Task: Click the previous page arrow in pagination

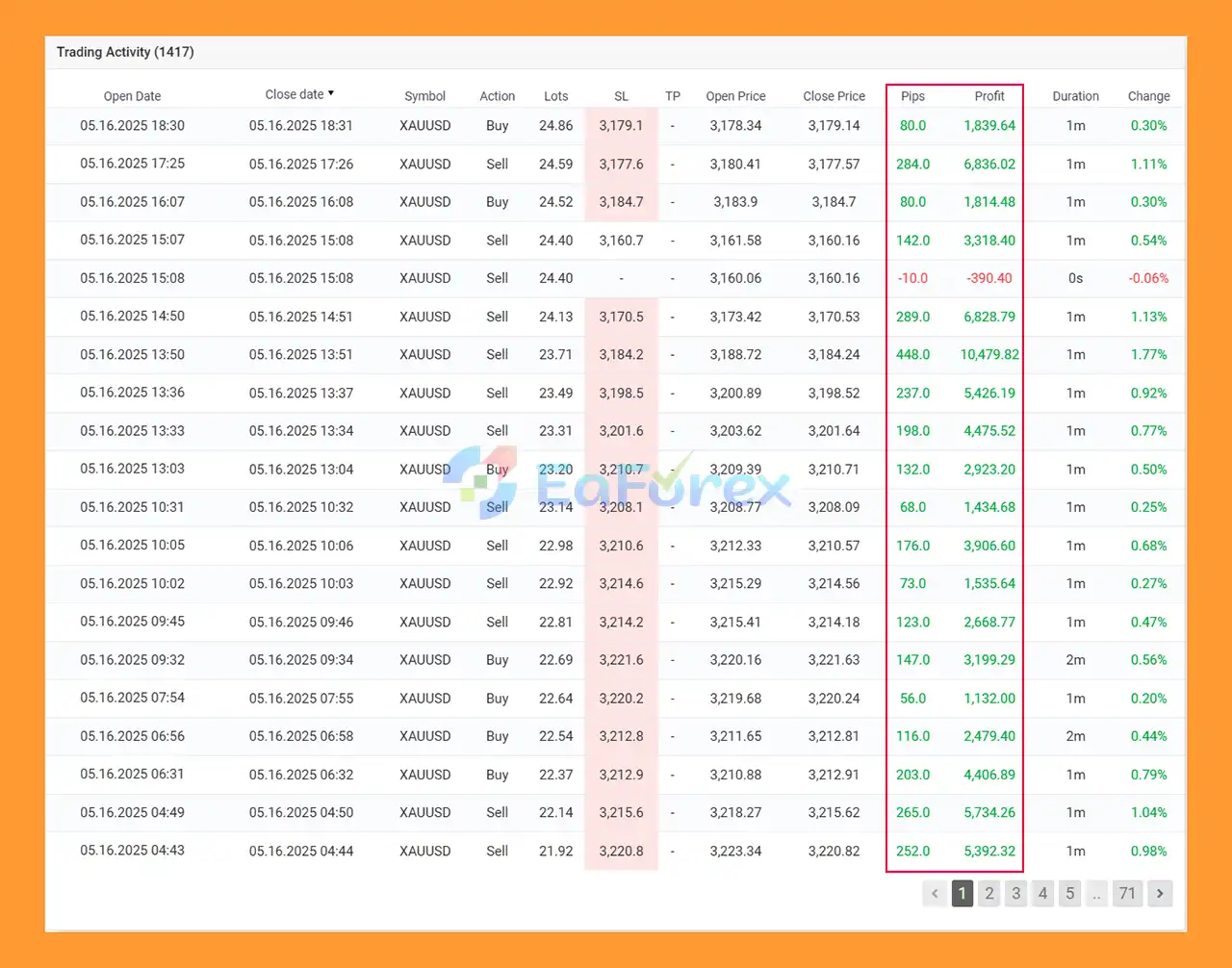Action: coord(935,893)
